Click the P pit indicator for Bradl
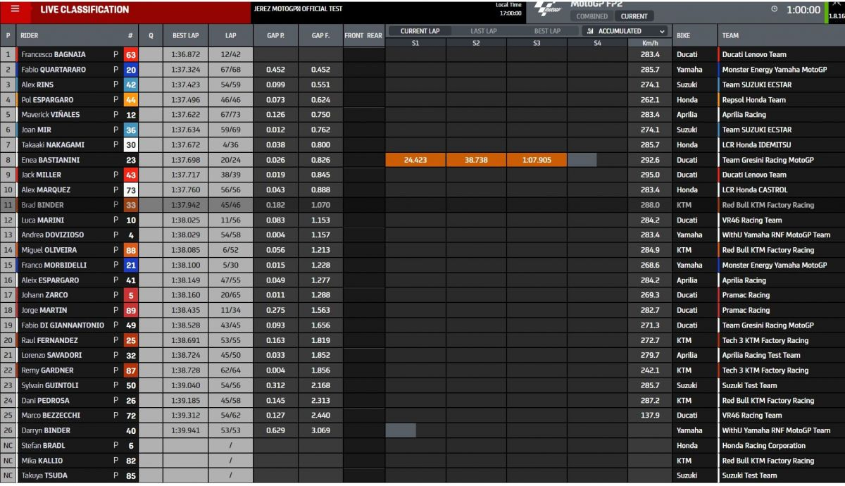Screen dimensions: 845x486 pos(116,445)
